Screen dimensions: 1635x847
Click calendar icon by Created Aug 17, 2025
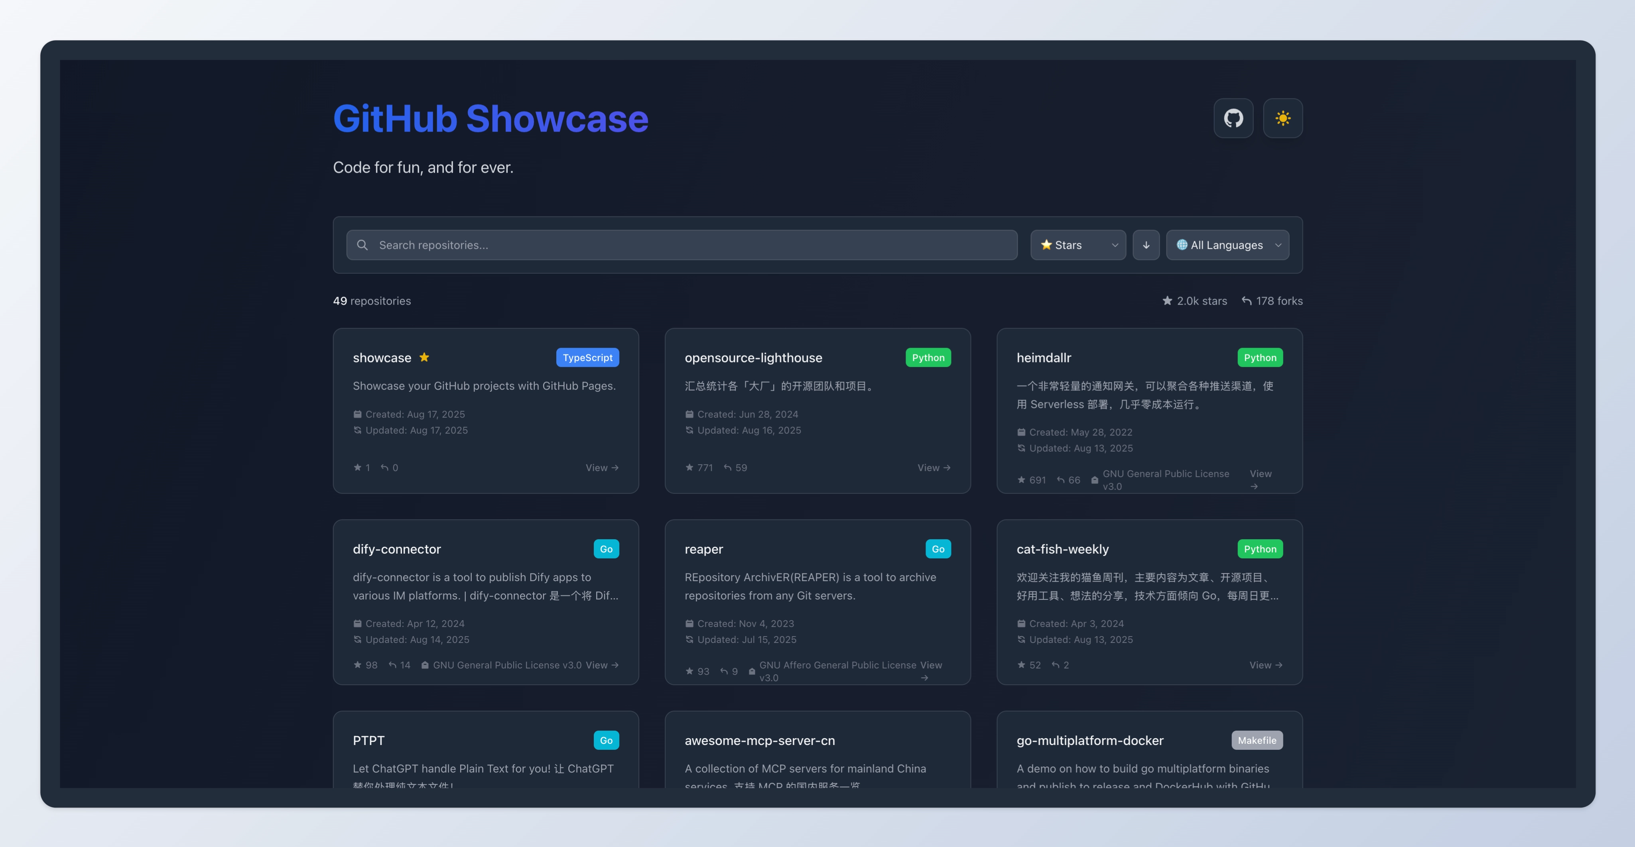(x=357, y=414)
